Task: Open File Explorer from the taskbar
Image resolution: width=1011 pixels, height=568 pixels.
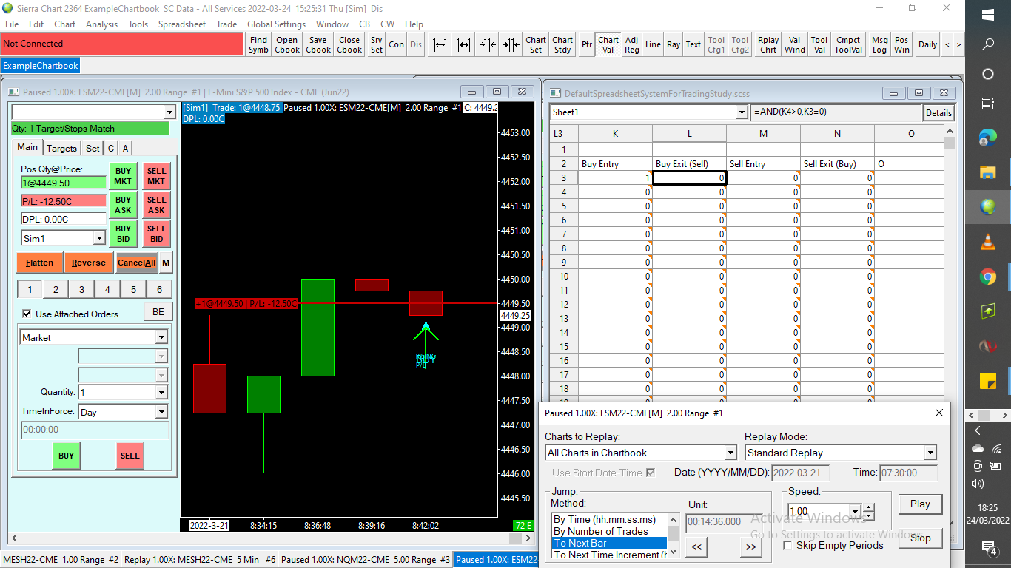Action: click(988, 172)
